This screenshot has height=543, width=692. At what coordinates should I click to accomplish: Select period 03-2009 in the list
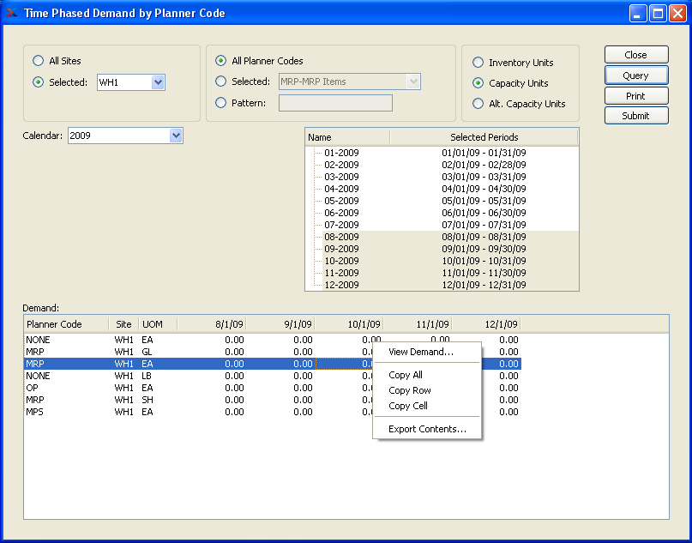point(341,177)
